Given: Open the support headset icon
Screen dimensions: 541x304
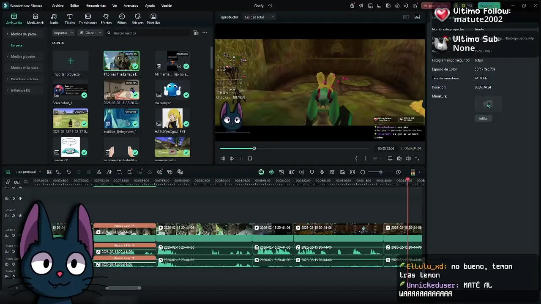Looking at the screenshot, I should pos(406,6).
